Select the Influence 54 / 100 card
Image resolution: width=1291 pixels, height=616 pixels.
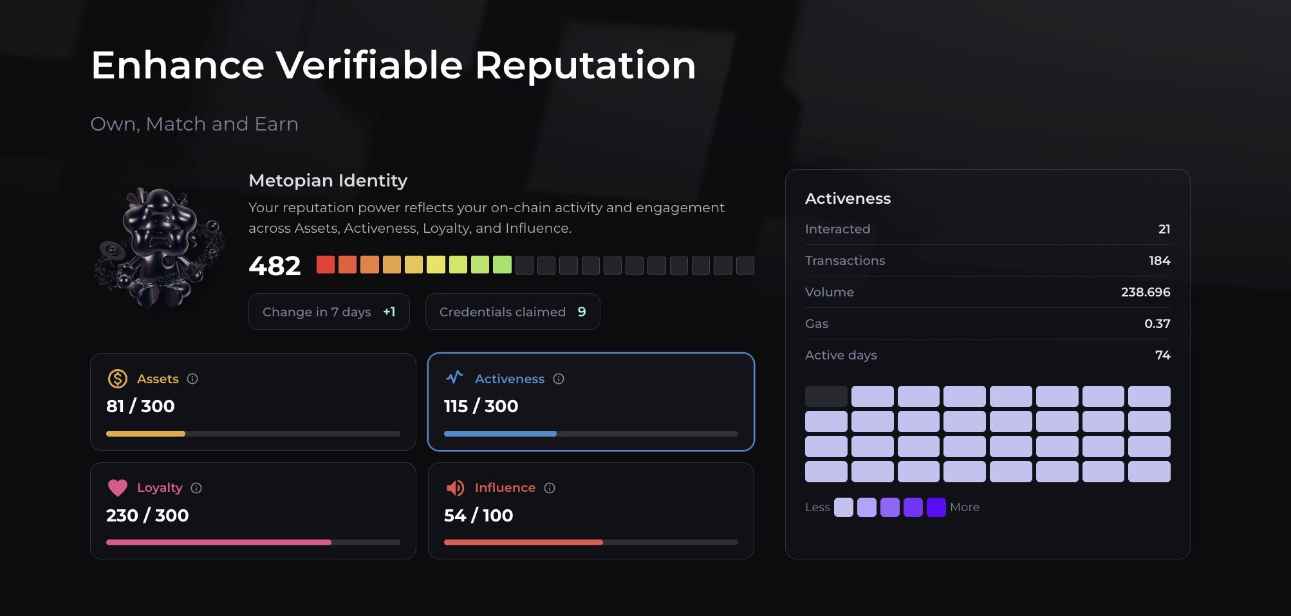pyautogui.click(x=591, y=511)
